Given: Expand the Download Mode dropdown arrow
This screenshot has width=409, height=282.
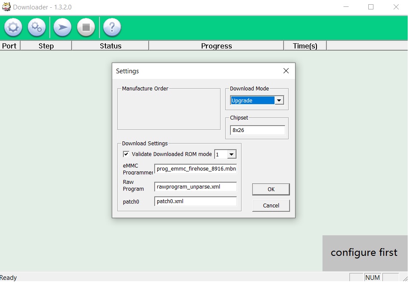Looking at the screenshot, I should point(279,100).
